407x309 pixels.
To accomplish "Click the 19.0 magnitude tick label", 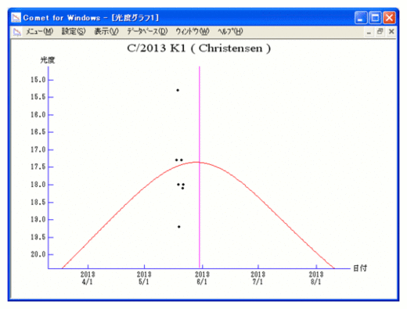I will click(x=38, y=220).
